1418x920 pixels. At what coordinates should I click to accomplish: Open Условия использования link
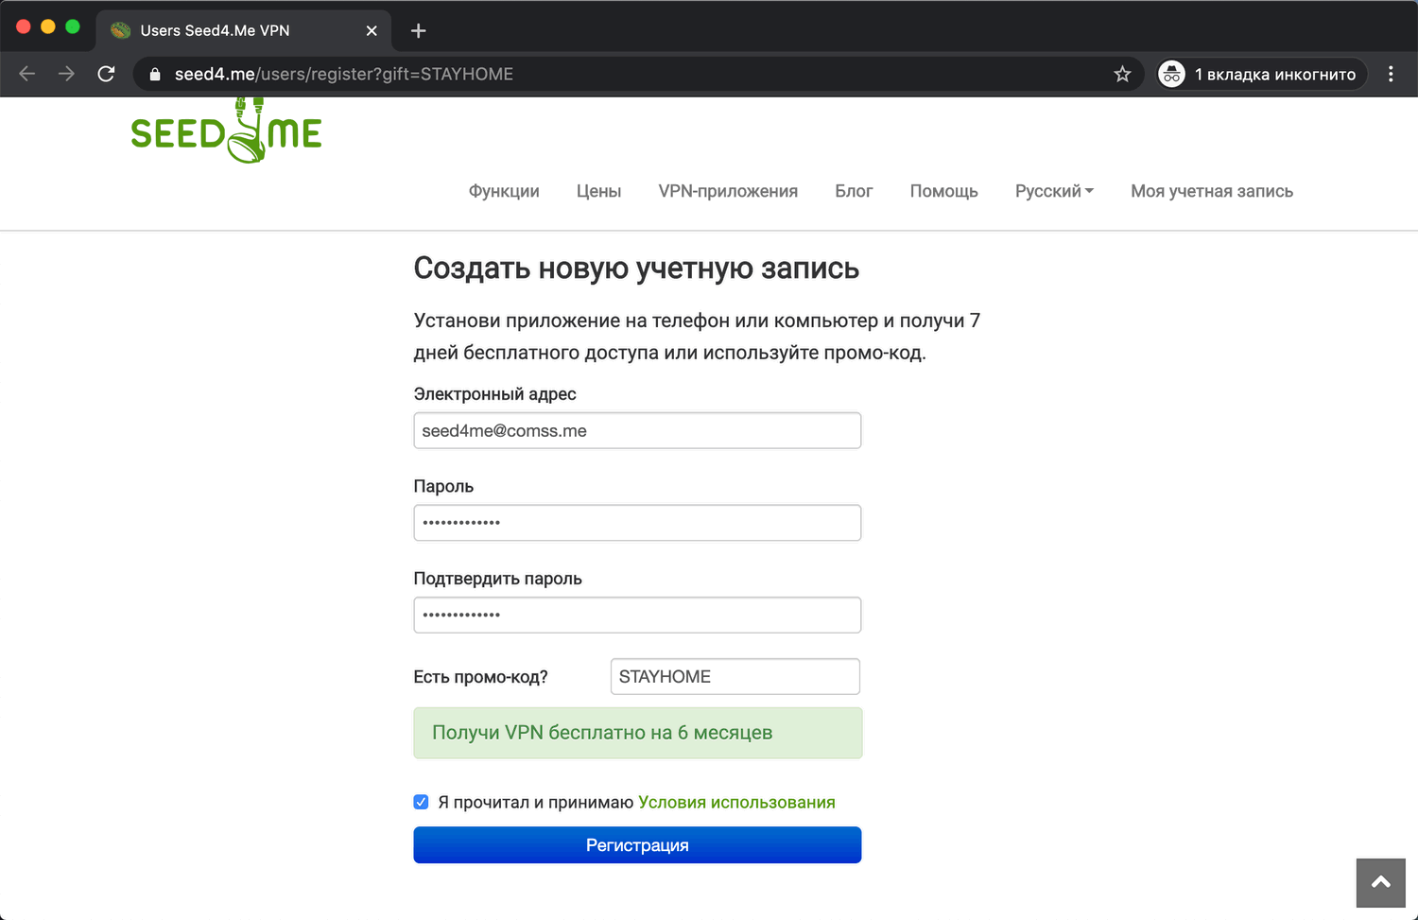736,802
